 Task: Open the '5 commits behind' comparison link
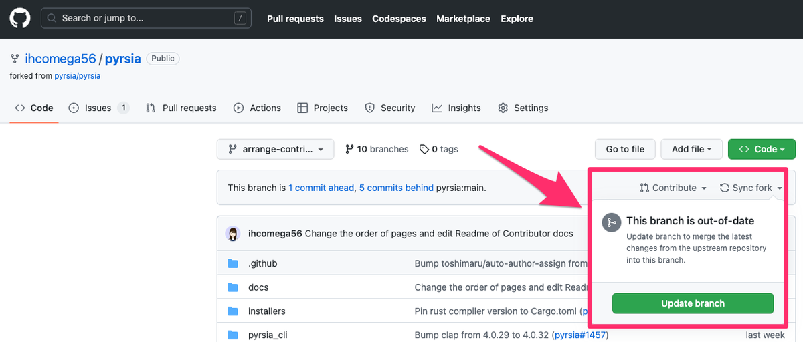396,188
